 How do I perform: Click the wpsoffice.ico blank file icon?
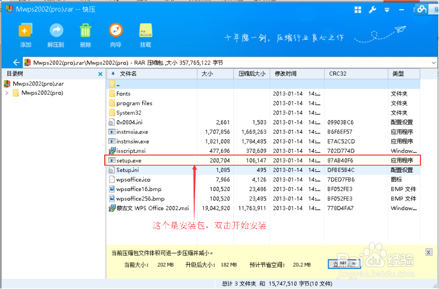pos(112,179)
